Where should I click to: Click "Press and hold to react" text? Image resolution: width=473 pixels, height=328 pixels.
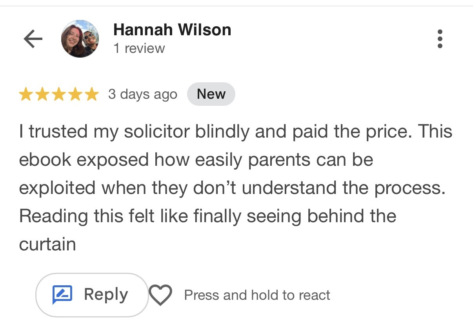pyautogui.click(x=257, y=295)
